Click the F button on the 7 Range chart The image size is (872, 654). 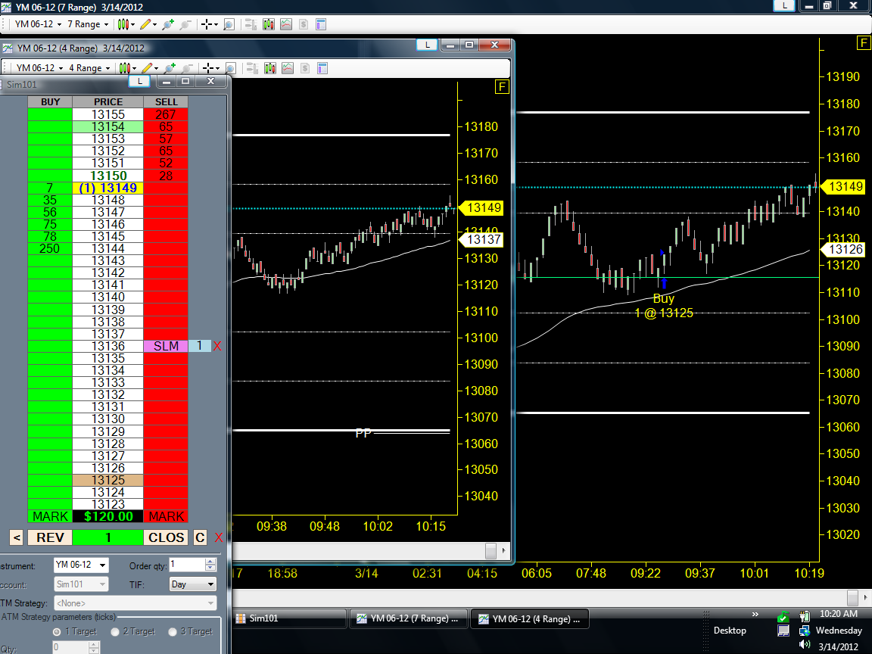(864, 43)
